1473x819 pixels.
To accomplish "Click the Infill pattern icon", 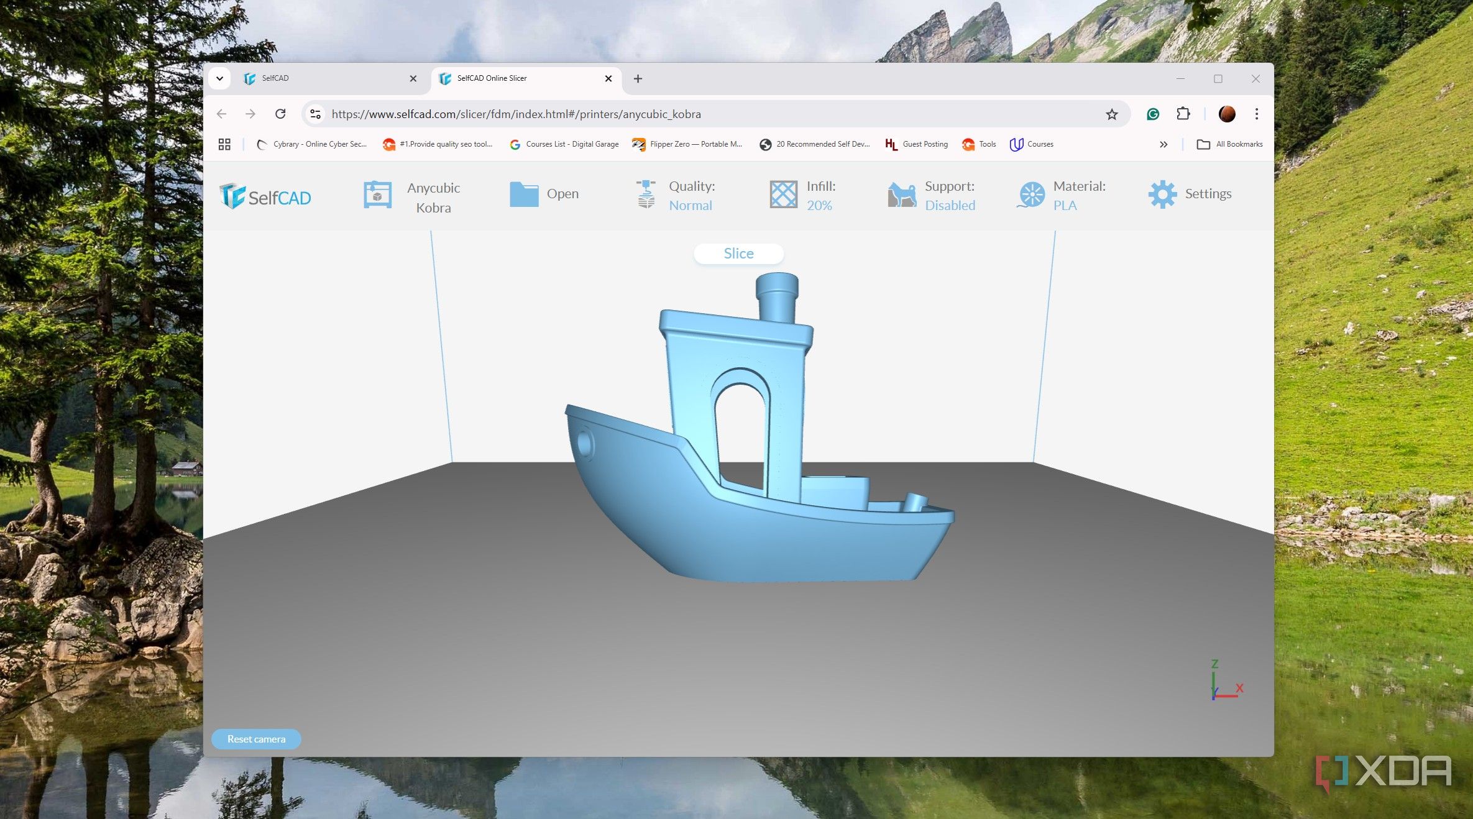I will pos(783,194).
